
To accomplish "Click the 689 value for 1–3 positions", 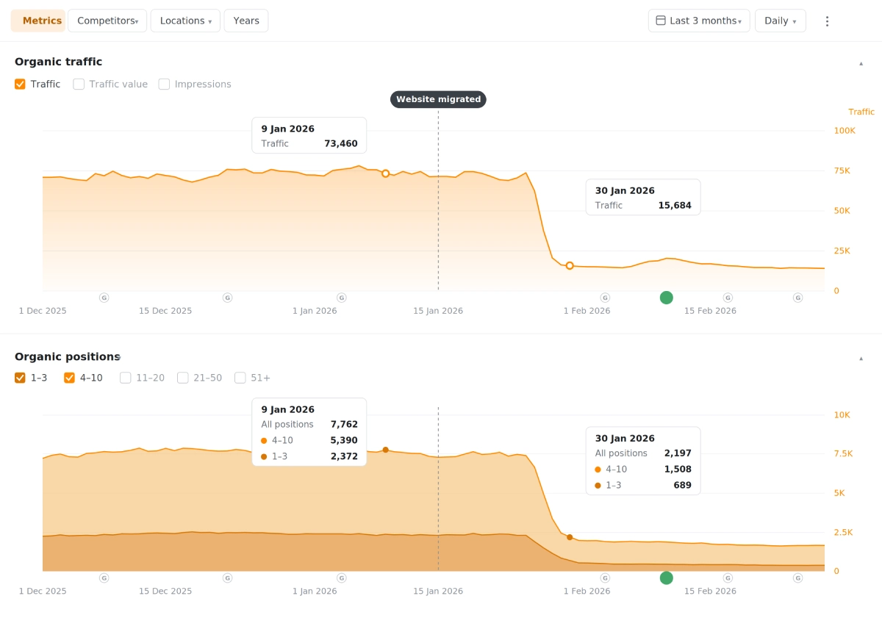I will [x=682, y=485].
